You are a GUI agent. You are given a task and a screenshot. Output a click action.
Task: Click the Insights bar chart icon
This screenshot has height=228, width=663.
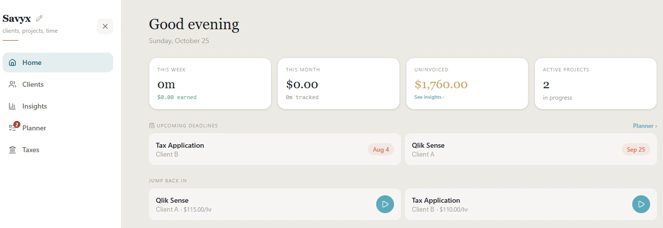[12, 106]
